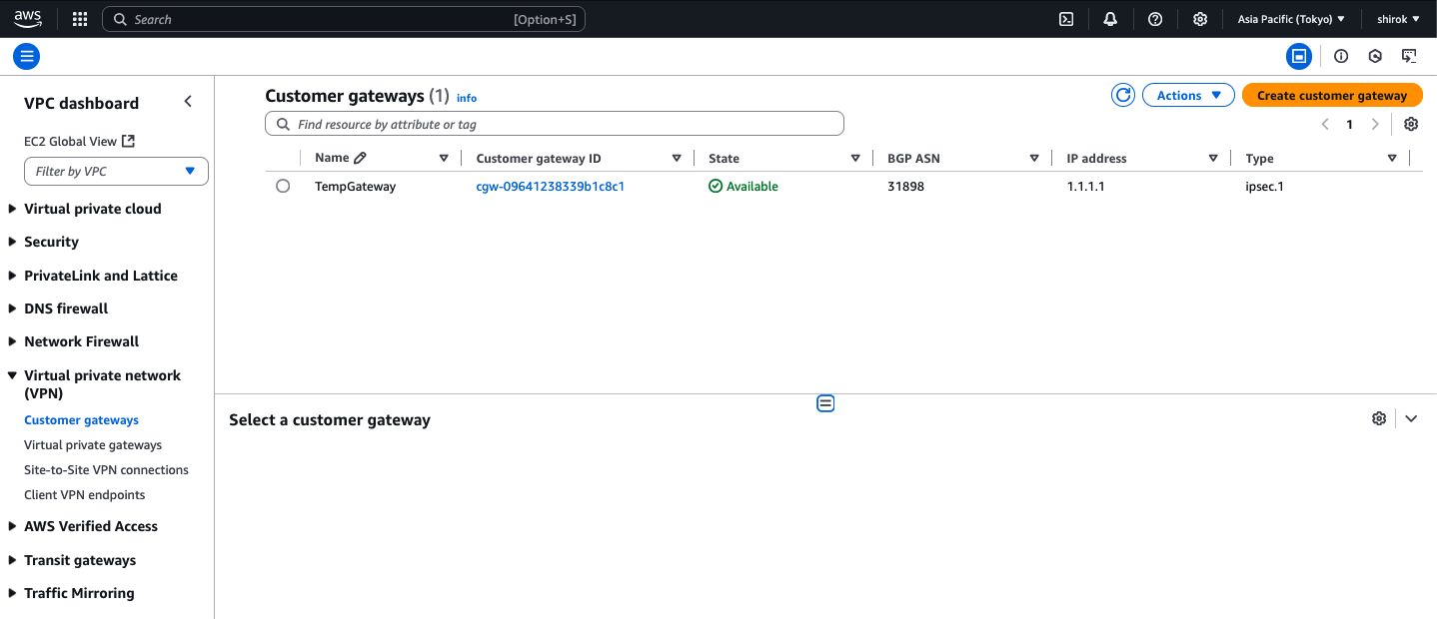Viewport: 1437px width, 619px height.
Task: Go to VPC dashboard
Action: (81, 103)
